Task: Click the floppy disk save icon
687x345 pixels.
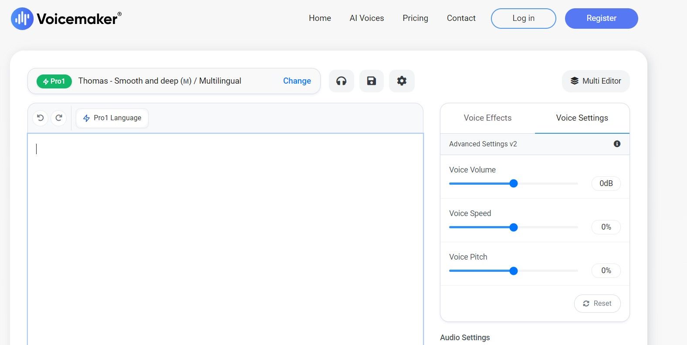Action: point(371,81)
